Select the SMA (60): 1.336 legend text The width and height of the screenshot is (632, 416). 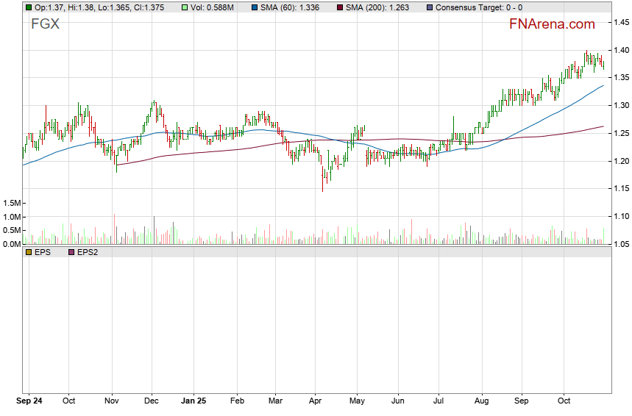pos(293,7)
